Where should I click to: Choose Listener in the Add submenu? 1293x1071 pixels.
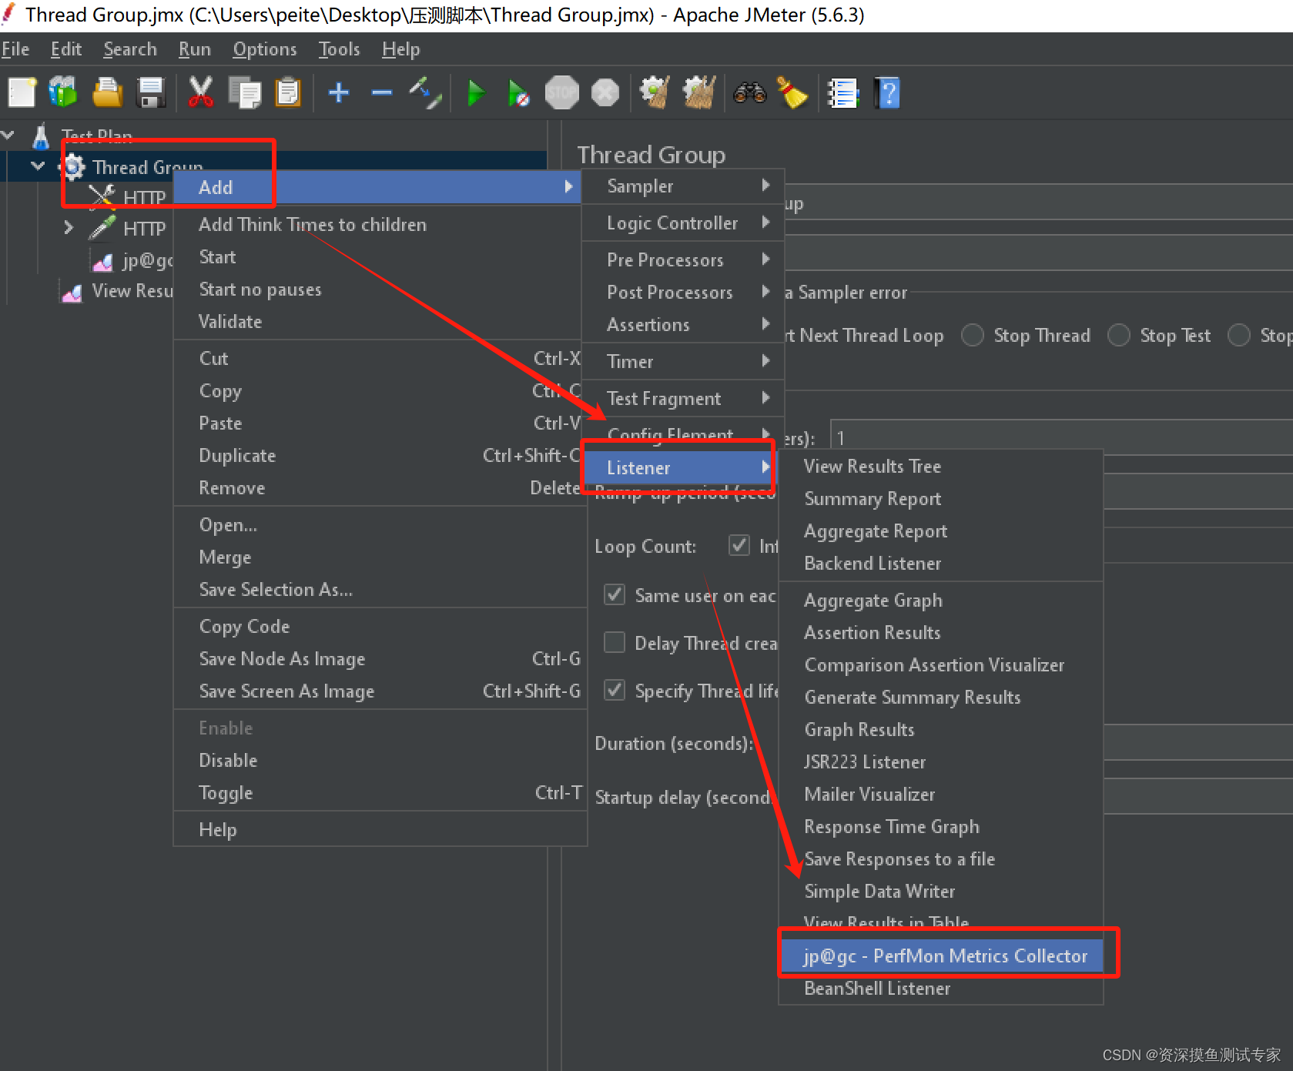(678, 468)
